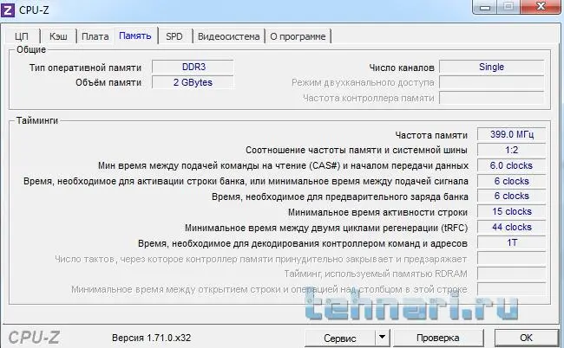Click the empty Частота контроллера памяти field
The image size is (564, 348).
point(492,98)
